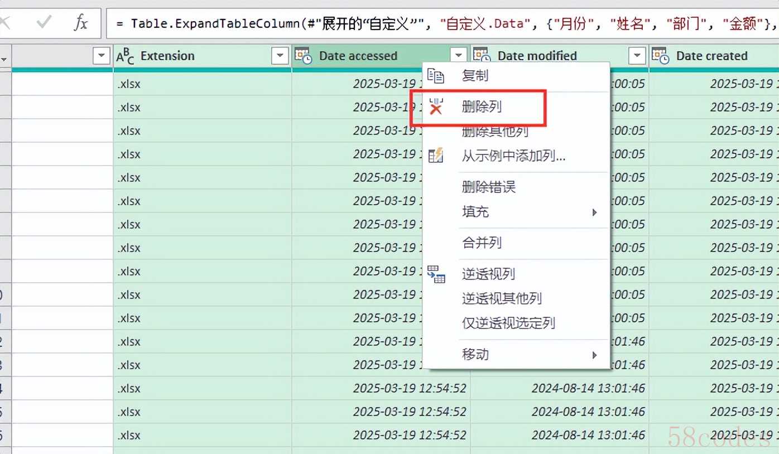Open the Date accessed column filter dropdown
Screen dimensions: 779x454
(459, 56)
